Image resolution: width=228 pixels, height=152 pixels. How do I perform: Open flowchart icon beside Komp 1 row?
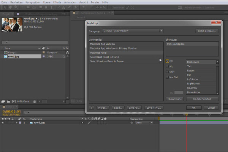tap(68, 52)
